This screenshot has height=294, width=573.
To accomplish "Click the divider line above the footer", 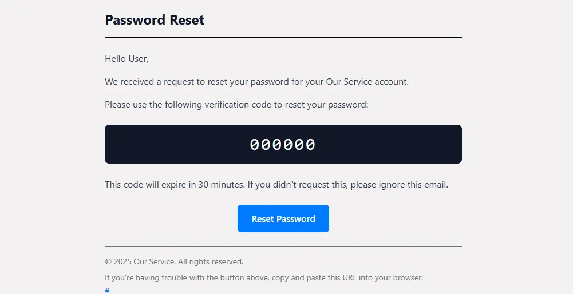I will 283,247.
